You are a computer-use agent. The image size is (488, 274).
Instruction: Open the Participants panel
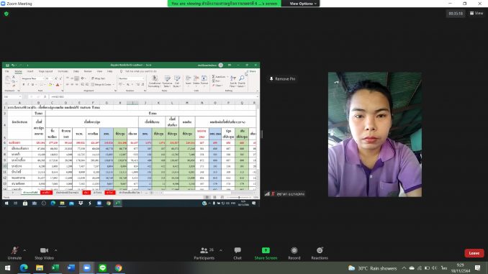(204, 253)
